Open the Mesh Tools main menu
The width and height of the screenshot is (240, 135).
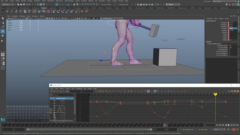[x=59, y=1]
